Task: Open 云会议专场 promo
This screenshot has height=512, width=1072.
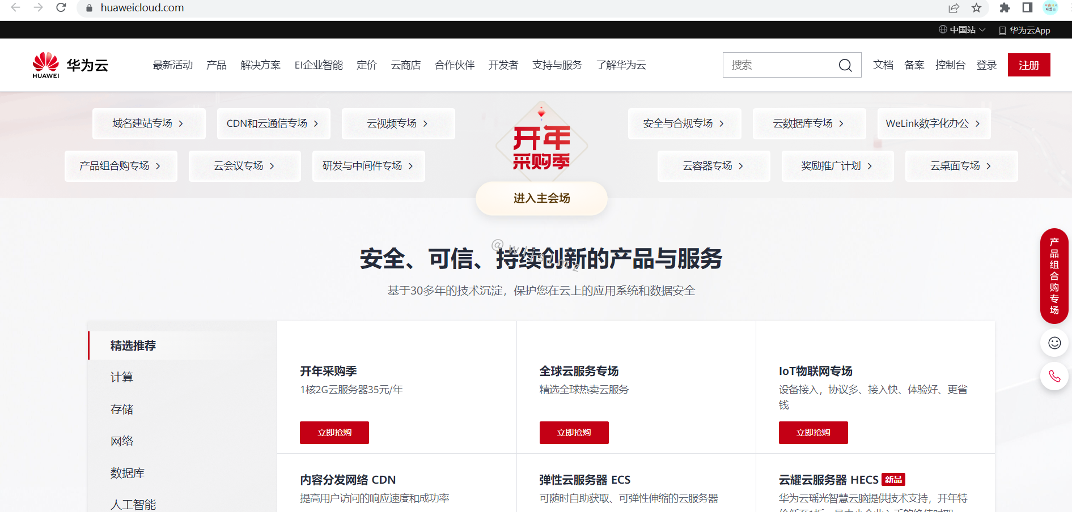Action: click(244, 166)
